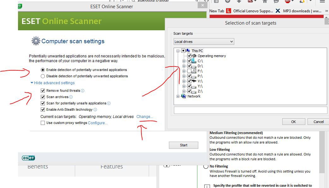Open the browser hamburger menu icon
The width and height of the screenshot is (329, 188).
click(x=322, y=1)
